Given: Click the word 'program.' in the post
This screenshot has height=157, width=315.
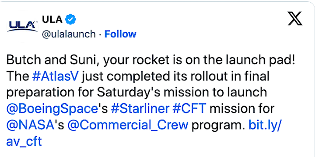Looking at the screenshot, I should point(218,126).
